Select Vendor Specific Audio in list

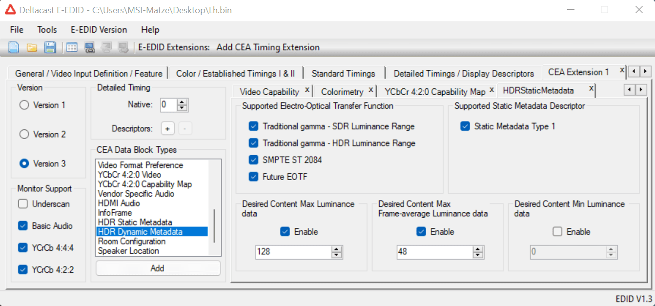152,194
